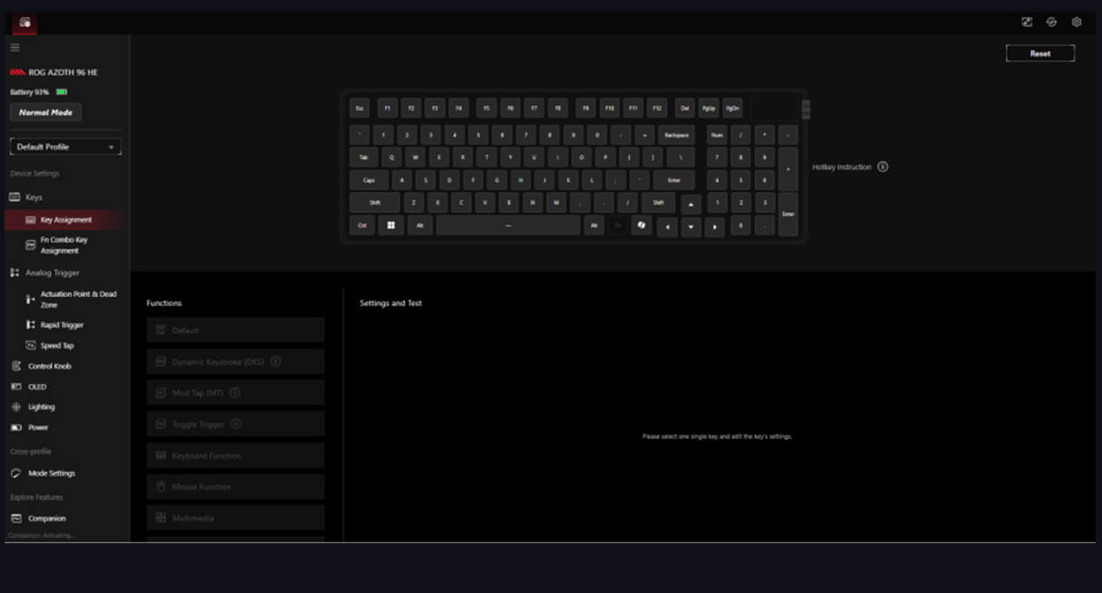Collapse the Keys section in sidebar
The image size is (1102, 593).
[x=33, y=197]
